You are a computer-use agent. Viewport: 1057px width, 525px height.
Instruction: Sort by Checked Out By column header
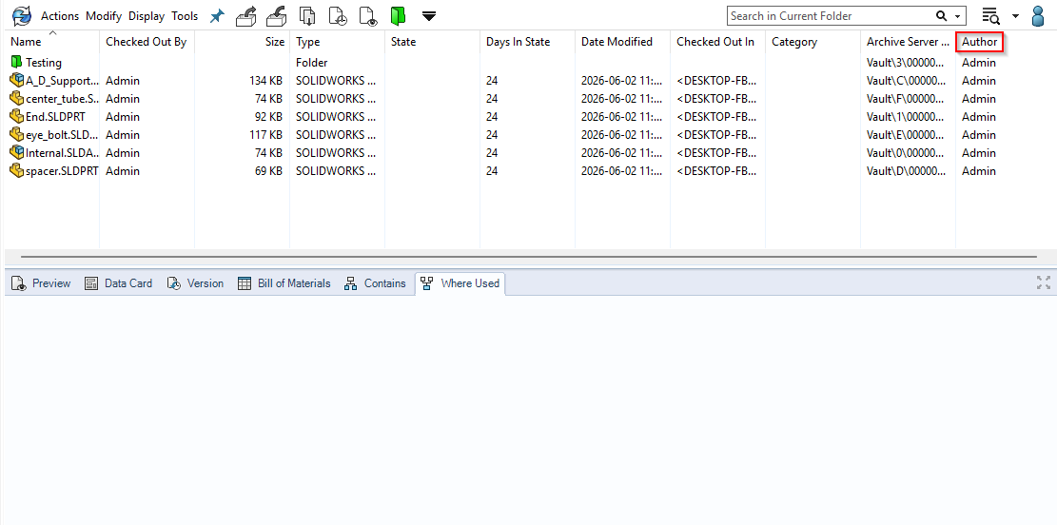click(147, 42)
